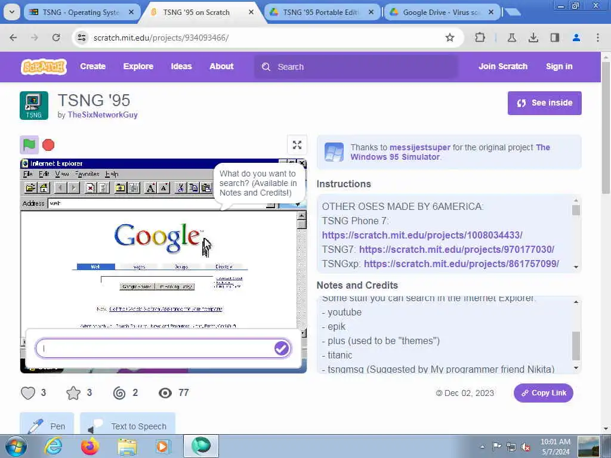Screen dimensions: 611x458
Task: Click the Stop loading icon with red X
Action: (x=90, y=188)
